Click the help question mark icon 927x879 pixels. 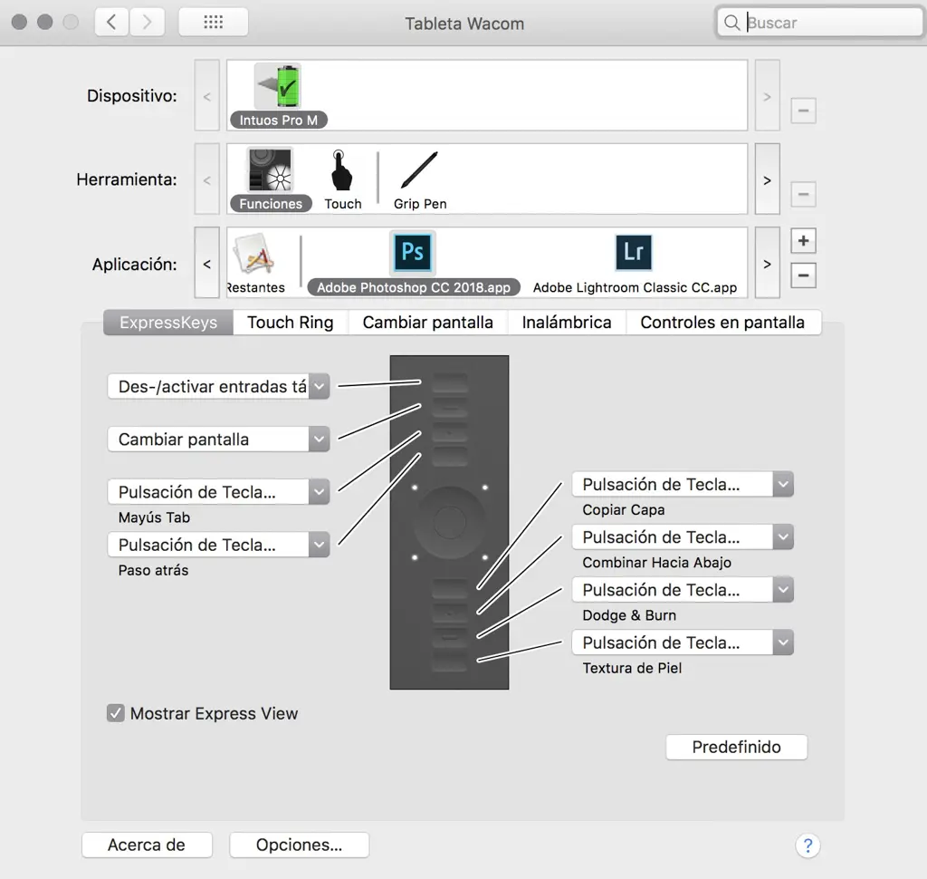pos(808,845)
